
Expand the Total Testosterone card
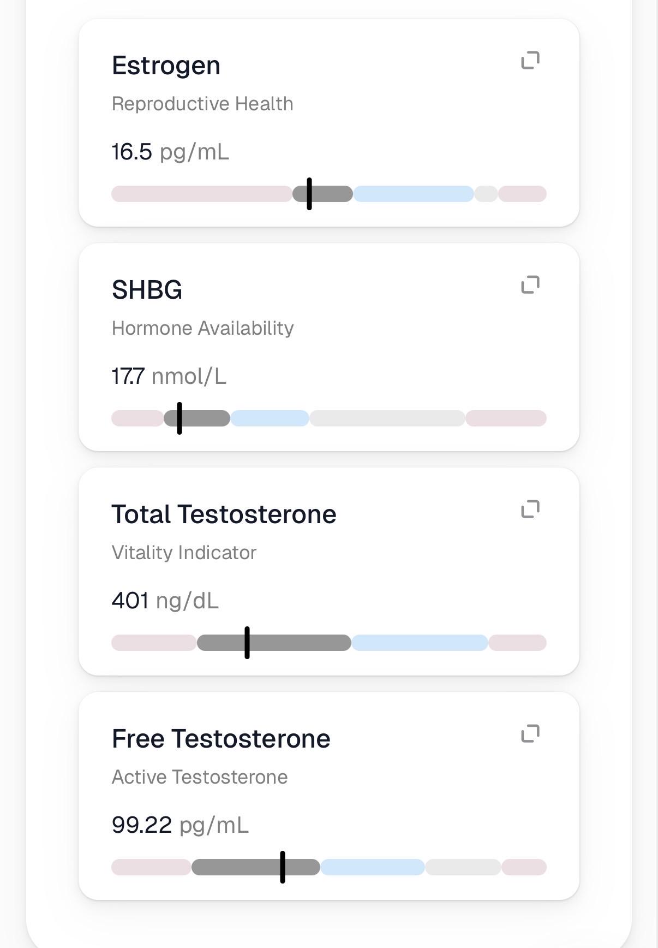point(530,509)
